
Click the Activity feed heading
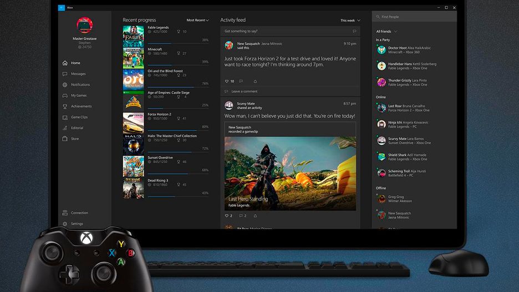tap(233, 20)
